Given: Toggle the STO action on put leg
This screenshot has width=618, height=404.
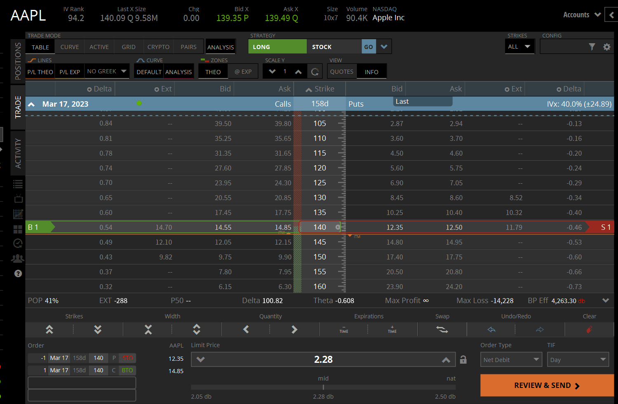Looking at the screenshot, I should pyautogui.click(x=128, y=358).
